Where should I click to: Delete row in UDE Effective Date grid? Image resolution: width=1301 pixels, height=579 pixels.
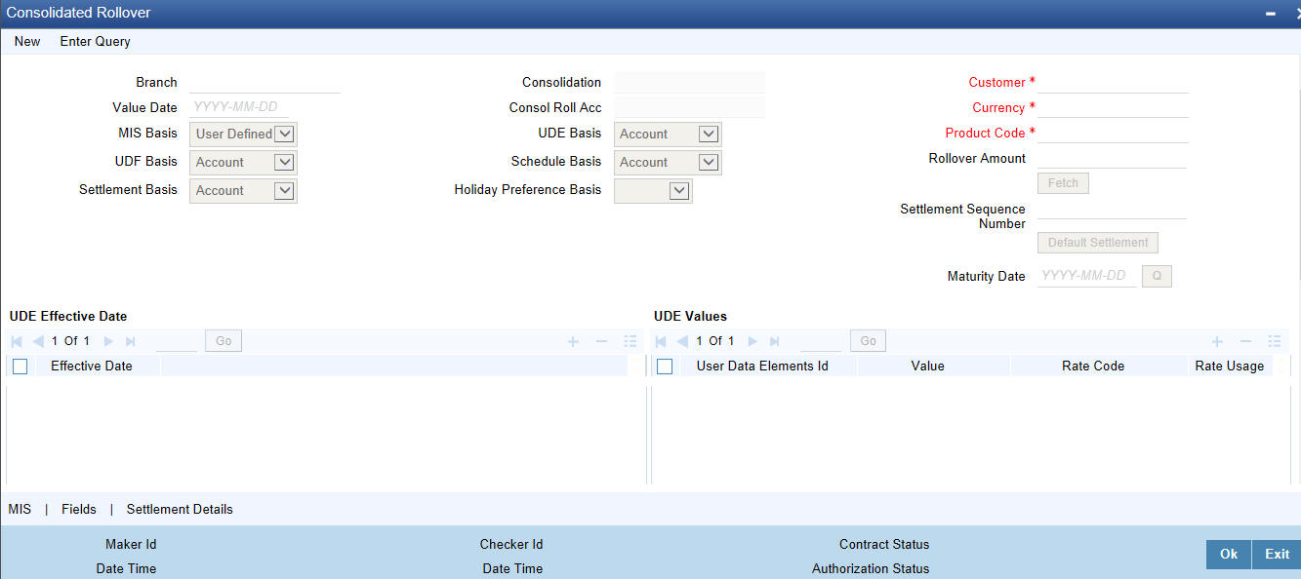click(x=601, y=341)
